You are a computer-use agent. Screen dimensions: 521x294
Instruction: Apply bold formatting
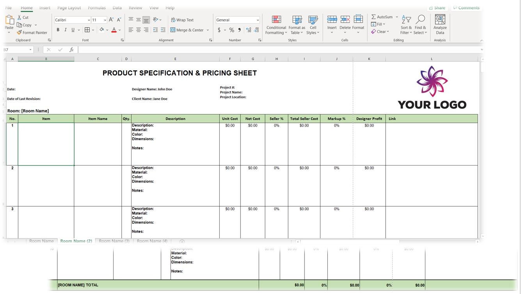click(x=58, y=30)
